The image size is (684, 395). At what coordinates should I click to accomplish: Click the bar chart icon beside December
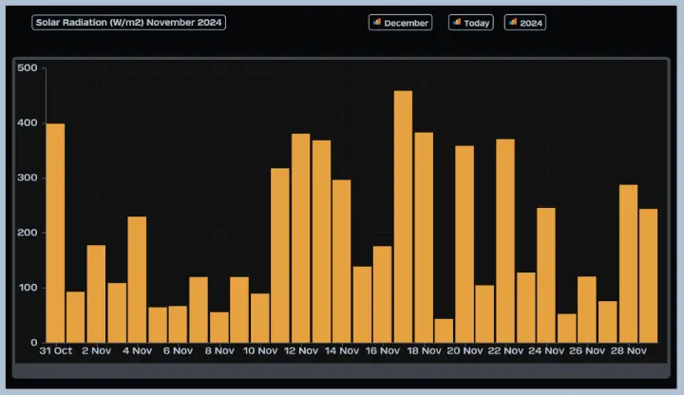[377, 22]
